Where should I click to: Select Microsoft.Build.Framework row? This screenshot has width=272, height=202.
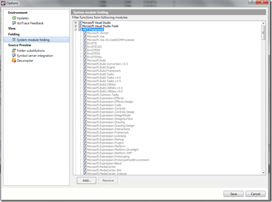click(104, 71)
